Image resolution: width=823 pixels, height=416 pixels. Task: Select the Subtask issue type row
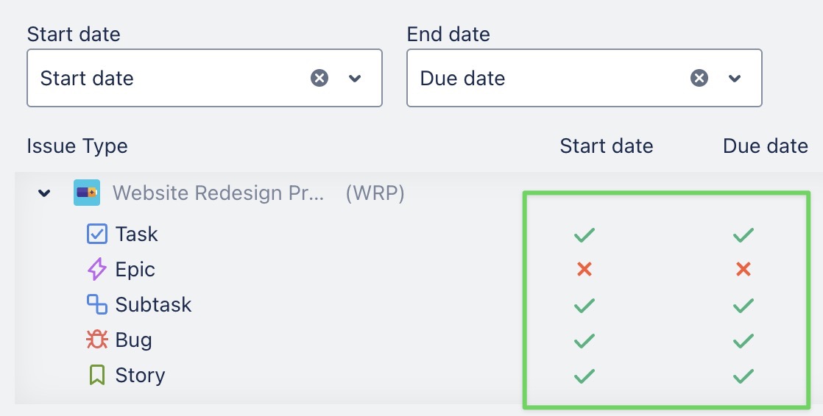coord(153,305)
